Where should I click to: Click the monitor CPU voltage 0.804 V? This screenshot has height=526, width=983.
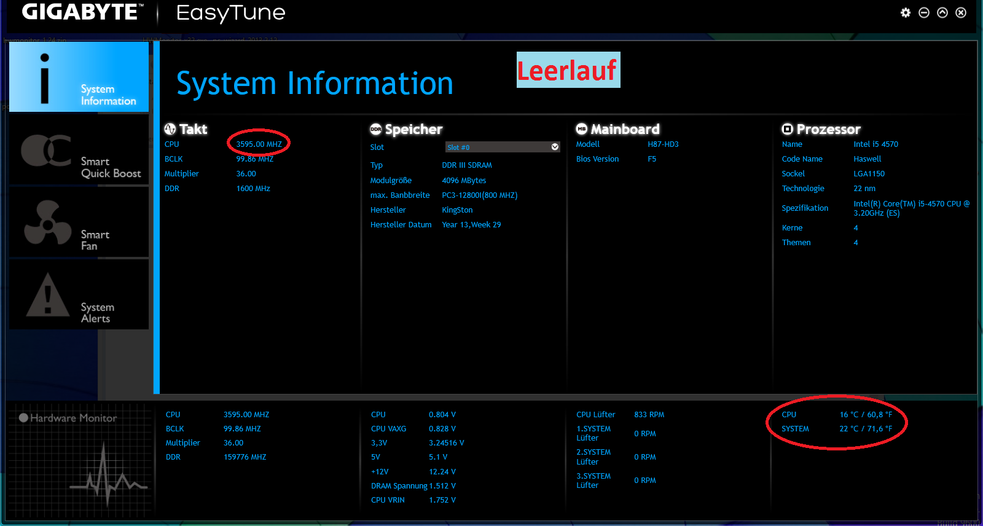click(x=442, y=415)
